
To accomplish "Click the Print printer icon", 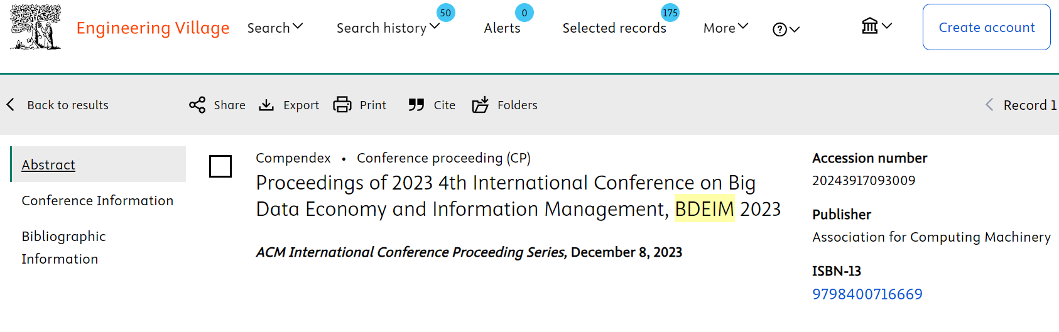I will click(x=342, y=105).
